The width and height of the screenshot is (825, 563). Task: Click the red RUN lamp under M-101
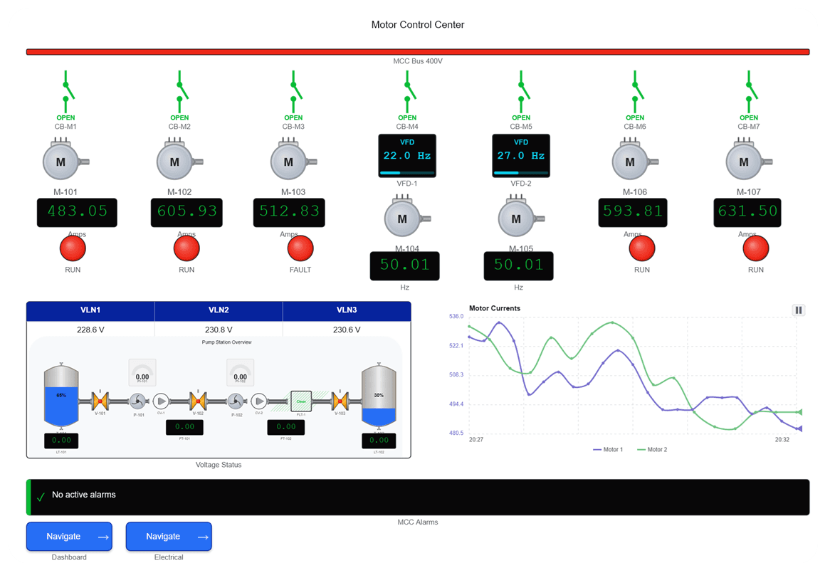click(x=73, y=248)
